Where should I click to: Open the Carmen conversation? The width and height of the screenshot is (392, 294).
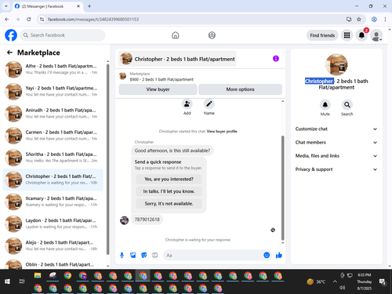click(x=53, y=136)
